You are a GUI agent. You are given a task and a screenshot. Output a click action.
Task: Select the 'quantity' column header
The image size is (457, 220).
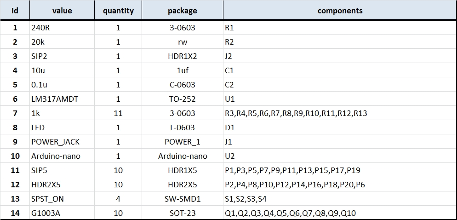[118, 11]
